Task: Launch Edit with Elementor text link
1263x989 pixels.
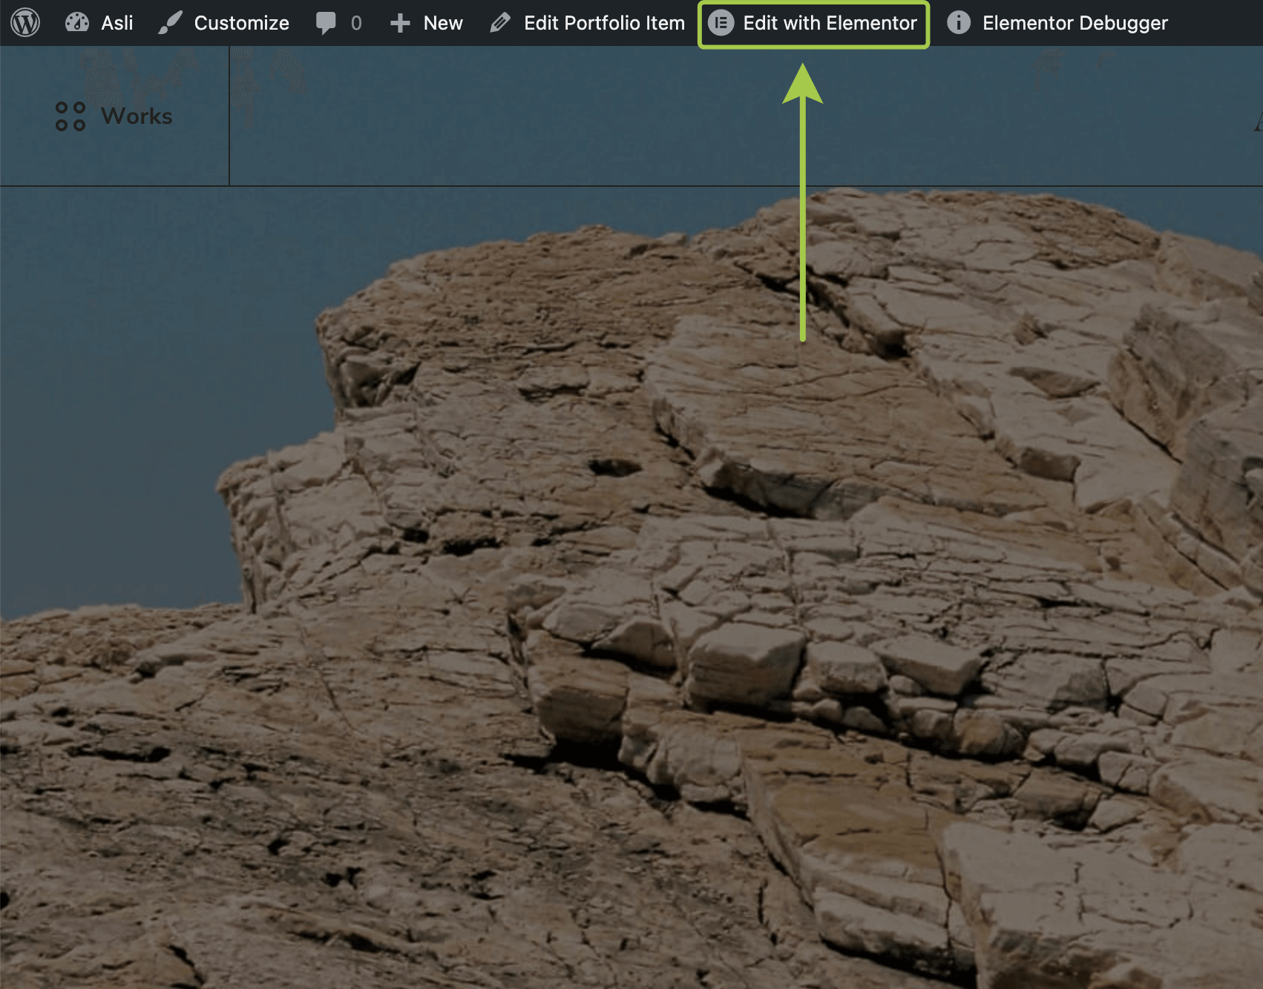Action: click(830, 23)
